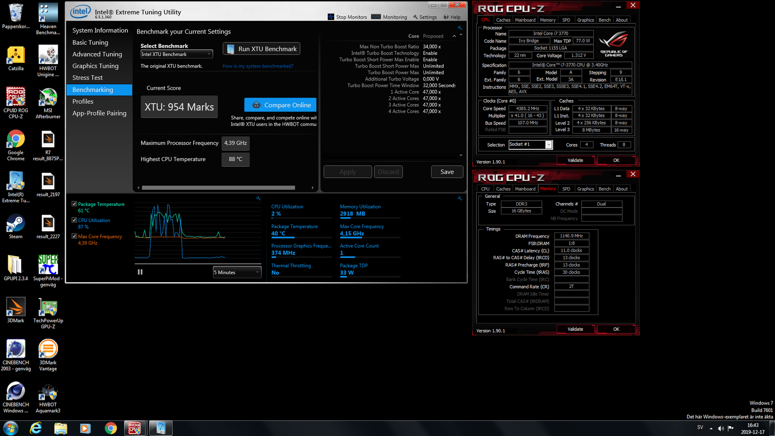This screenshot has width=775, height=436.
Task: Click volume icon in system tray
Action: (721, 428)
